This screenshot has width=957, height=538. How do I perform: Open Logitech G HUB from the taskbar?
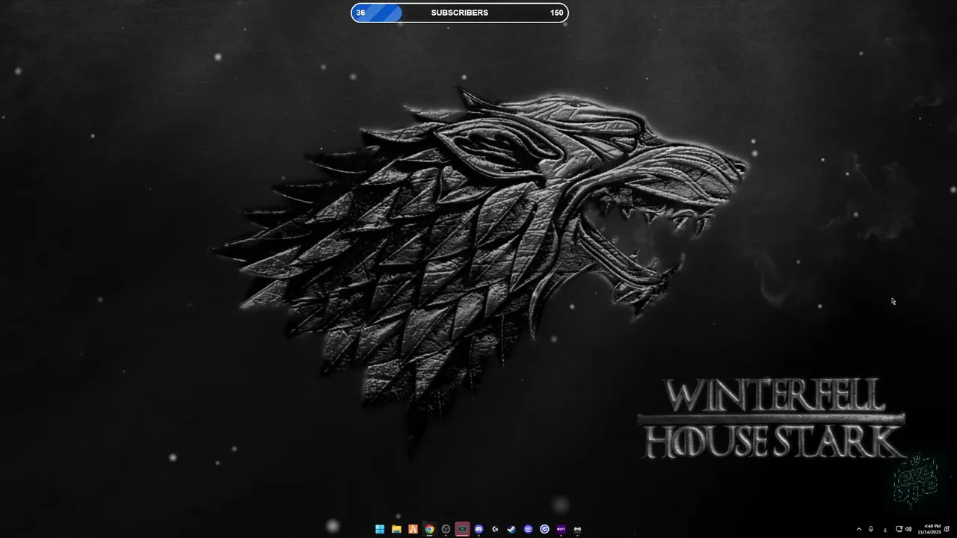[495, 529]
